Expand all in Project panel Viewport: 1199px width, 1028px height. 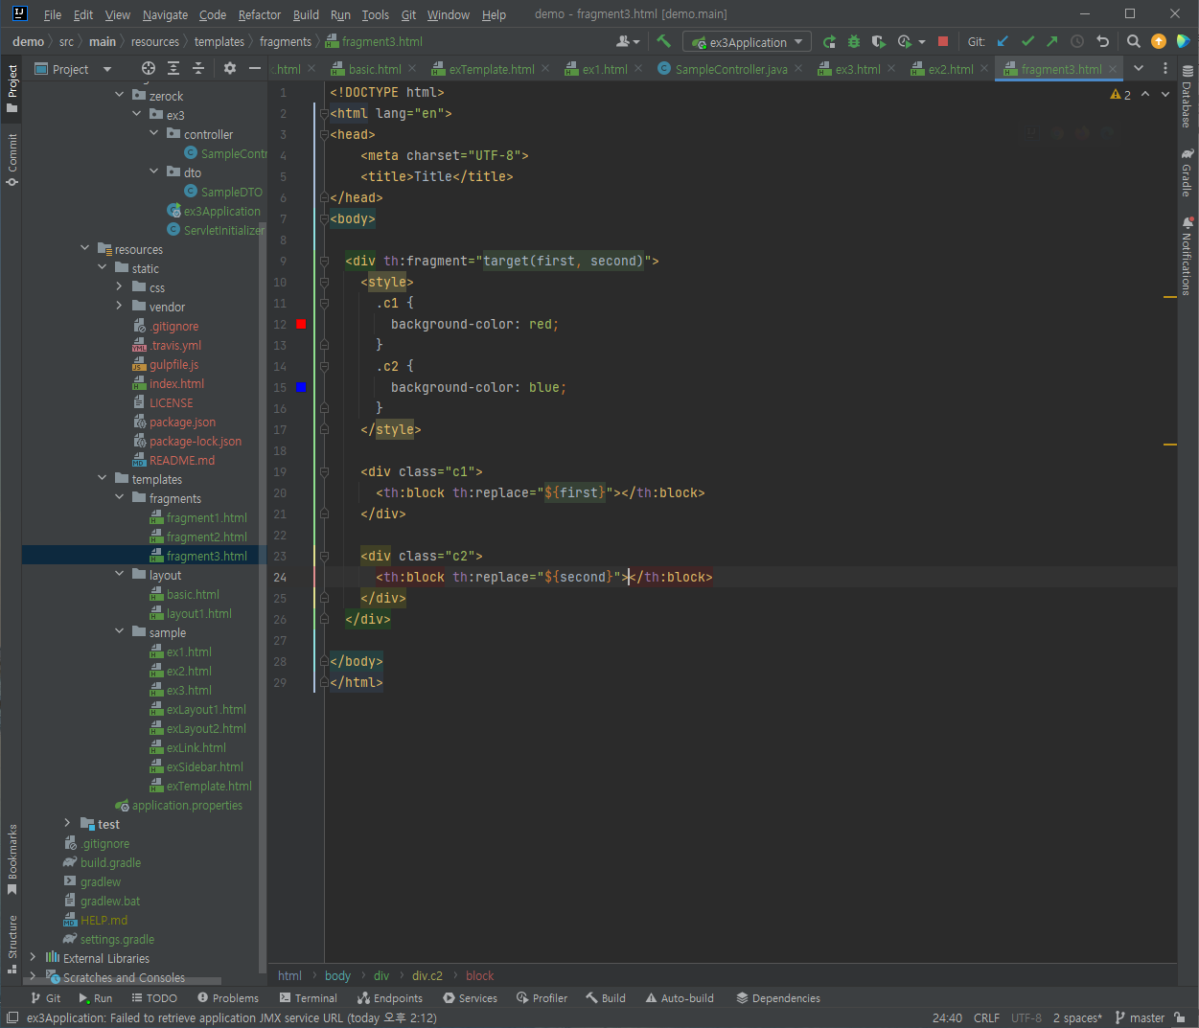(173, 68)
